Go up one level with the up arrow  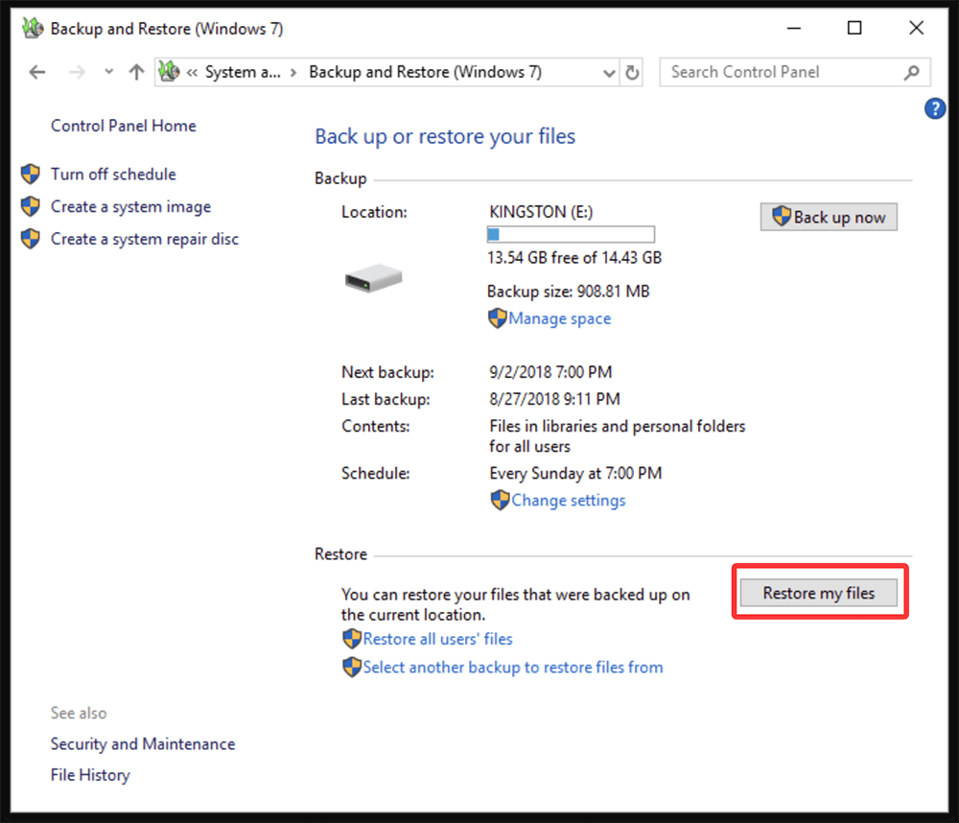(x=137, y=72)
